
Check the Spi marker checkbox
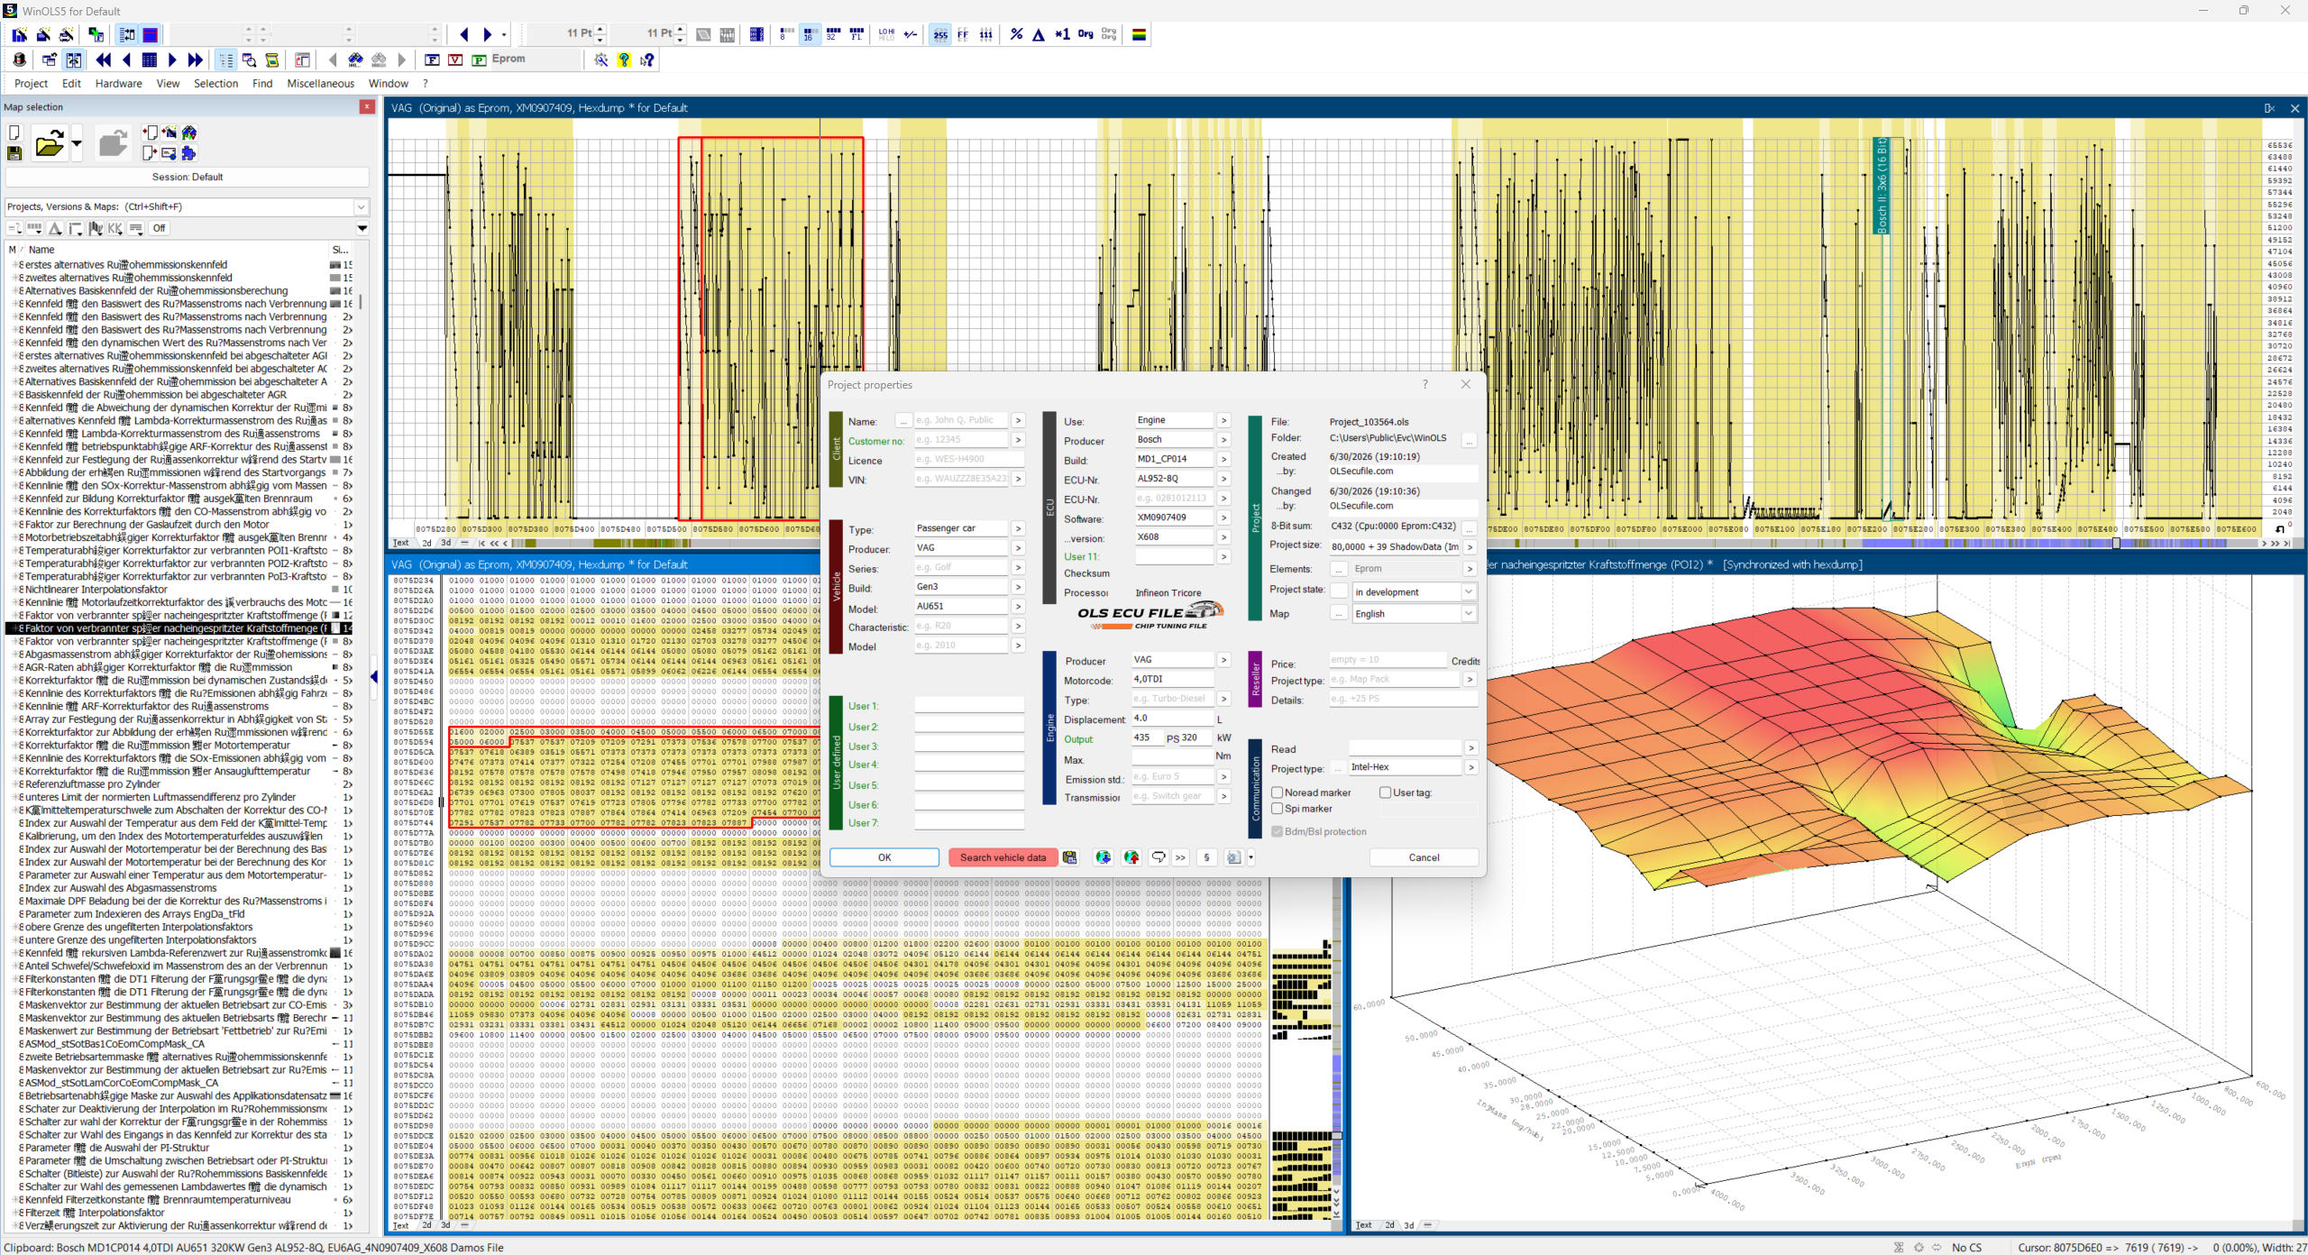[x=1277, y=809]
